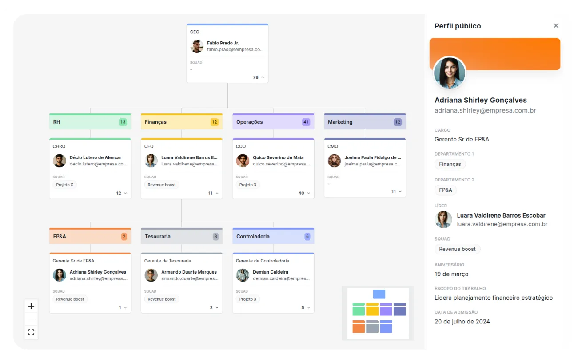Click Finanças chip under Departamento 1
The height and width of the screenshot is (363, 586).
click(450, 164)
